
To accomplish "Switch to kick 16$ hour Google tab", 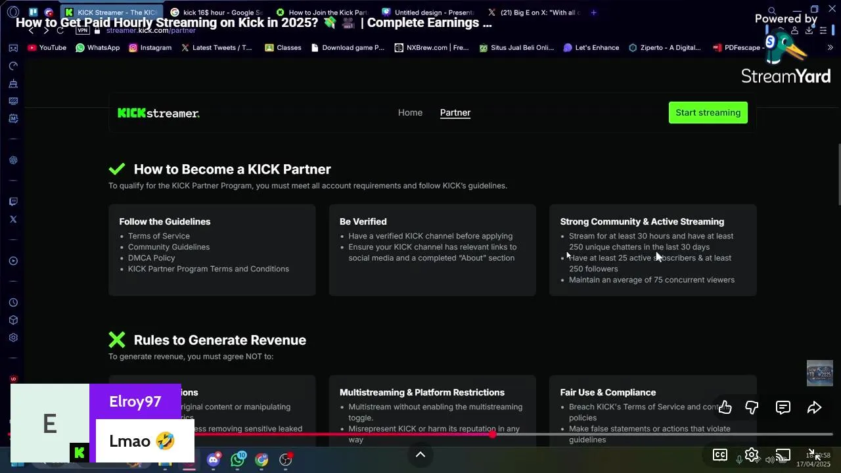I will coord(217,12).
